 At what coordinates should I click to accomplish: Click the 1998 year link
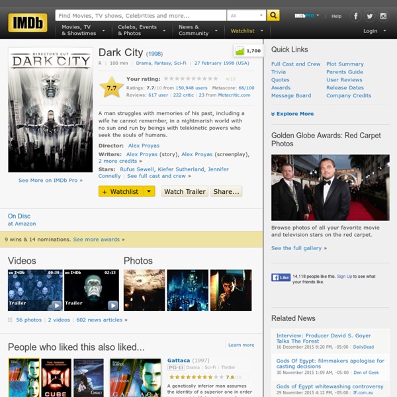click(154, 54)
